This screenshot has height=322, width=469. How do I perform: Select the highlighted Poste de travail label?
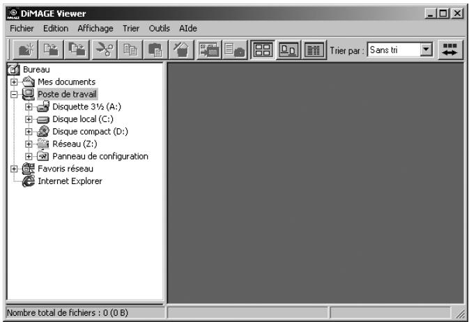tap(67, 94)
